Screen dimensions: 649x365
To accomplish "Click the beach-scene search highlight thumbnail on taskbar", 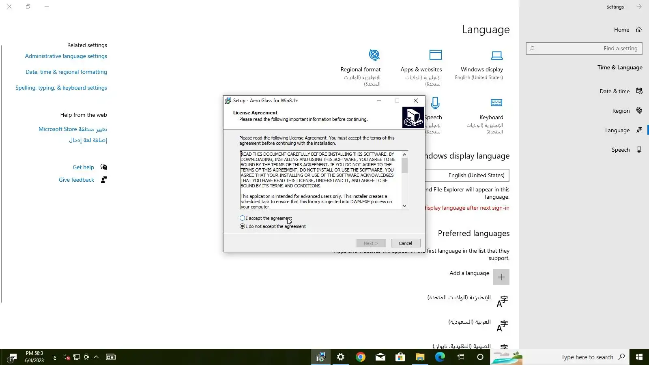I will pyautogui.click(x=507, y=357).
